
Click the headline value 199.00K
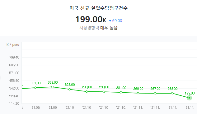pos(91,20)
